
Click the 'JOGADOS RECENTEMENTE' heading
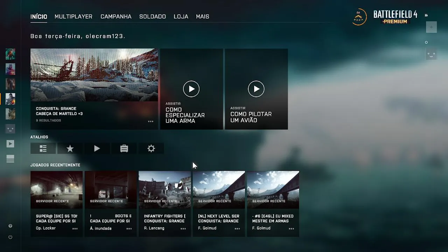click(x=55, y=165)
